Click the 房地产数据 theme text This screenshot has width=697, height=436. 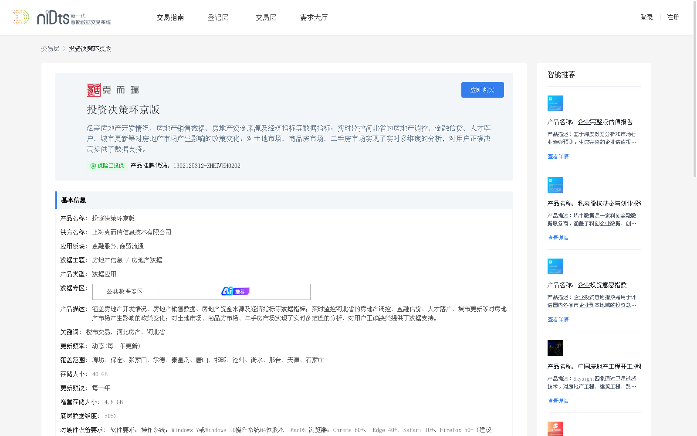point(147,260)
